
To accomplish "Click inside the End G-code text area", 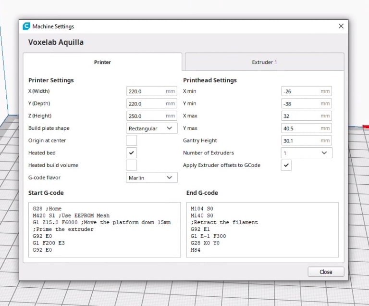I will (x=262, y=229).
